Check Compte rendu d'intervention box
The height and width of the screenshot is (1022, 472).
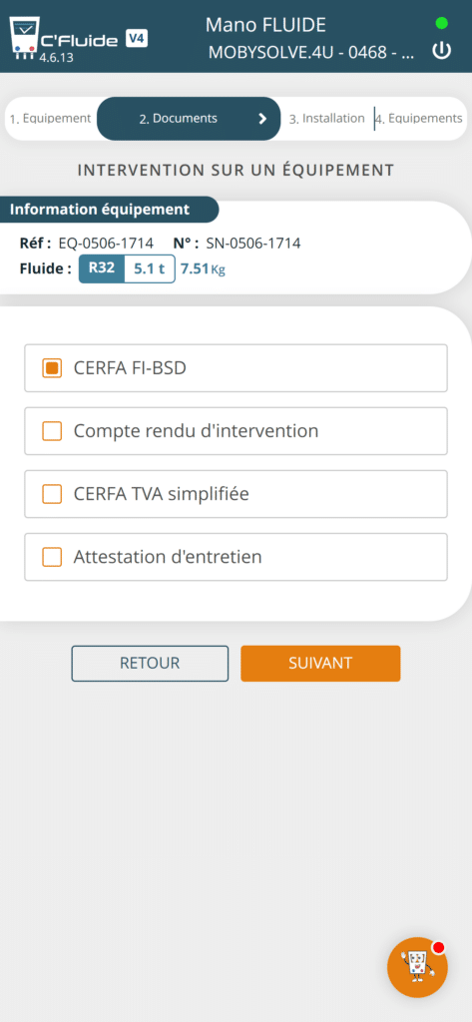tap(52, 431)
